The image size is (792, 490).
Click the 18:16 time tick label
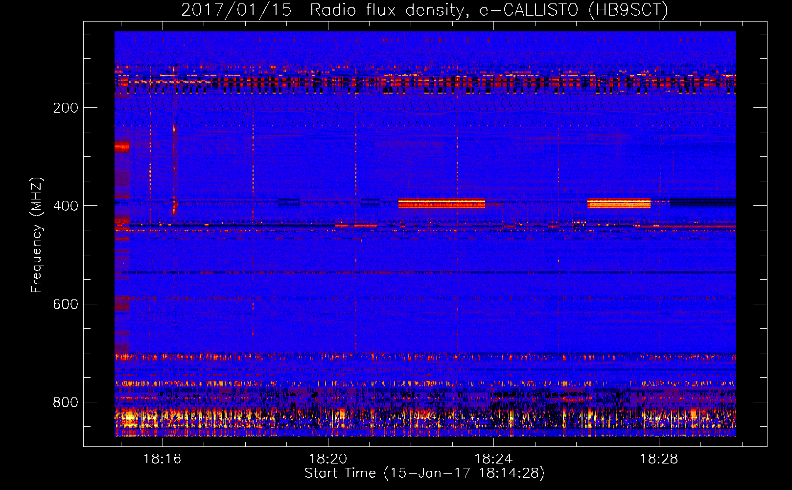point(162,459)
